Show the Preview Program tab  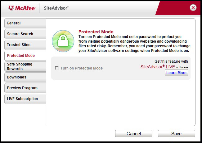point(25,88)
